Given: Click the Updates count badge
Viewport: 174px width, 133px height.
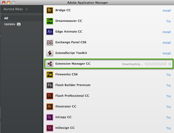Looking at the screenshot, I should tap(19, 24).
